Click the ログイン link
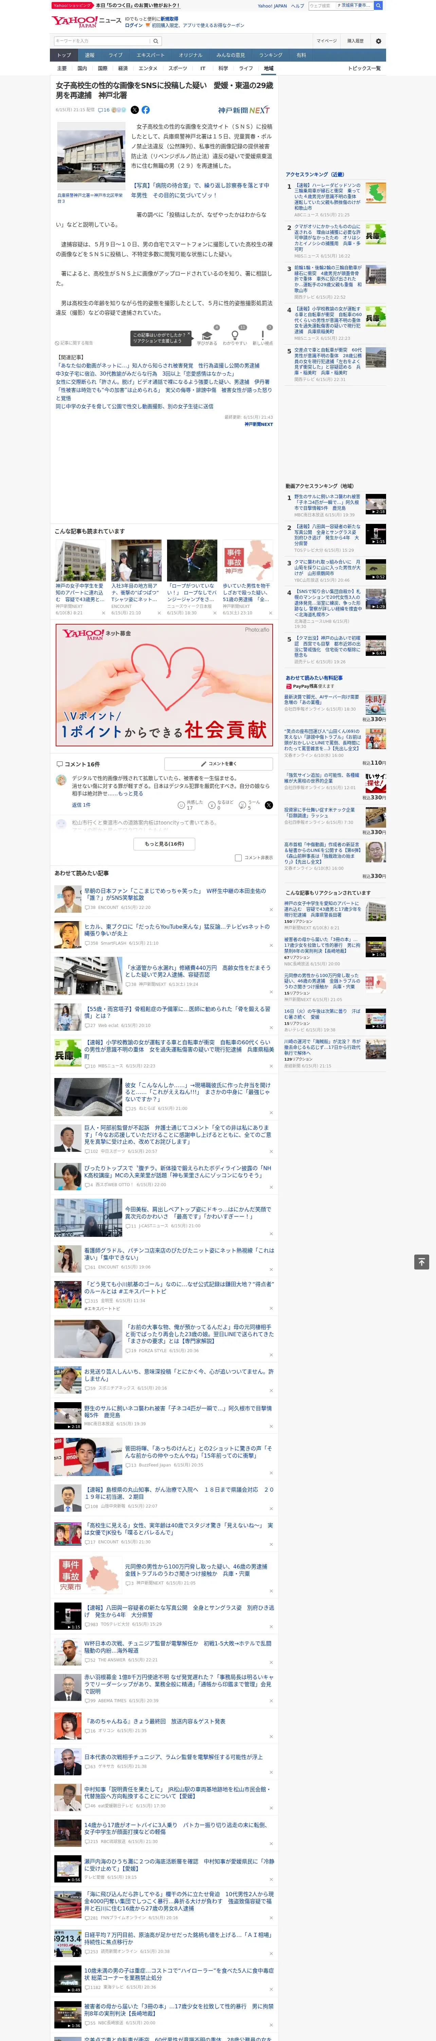The image size is (436, 2041). [134, 26]
